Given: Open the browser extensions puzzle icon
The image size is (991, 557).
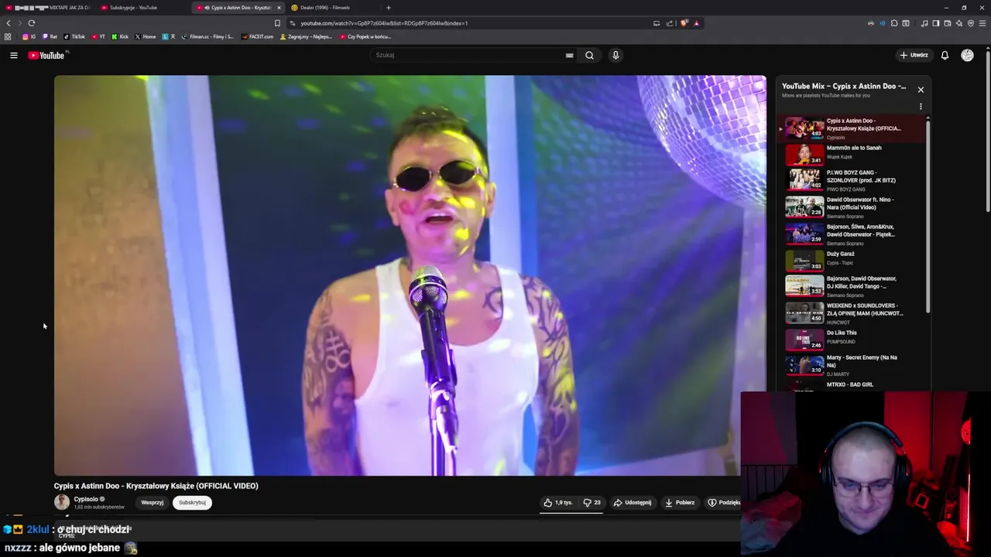Looking at the screenshot, I should click(x=894, y=23).
